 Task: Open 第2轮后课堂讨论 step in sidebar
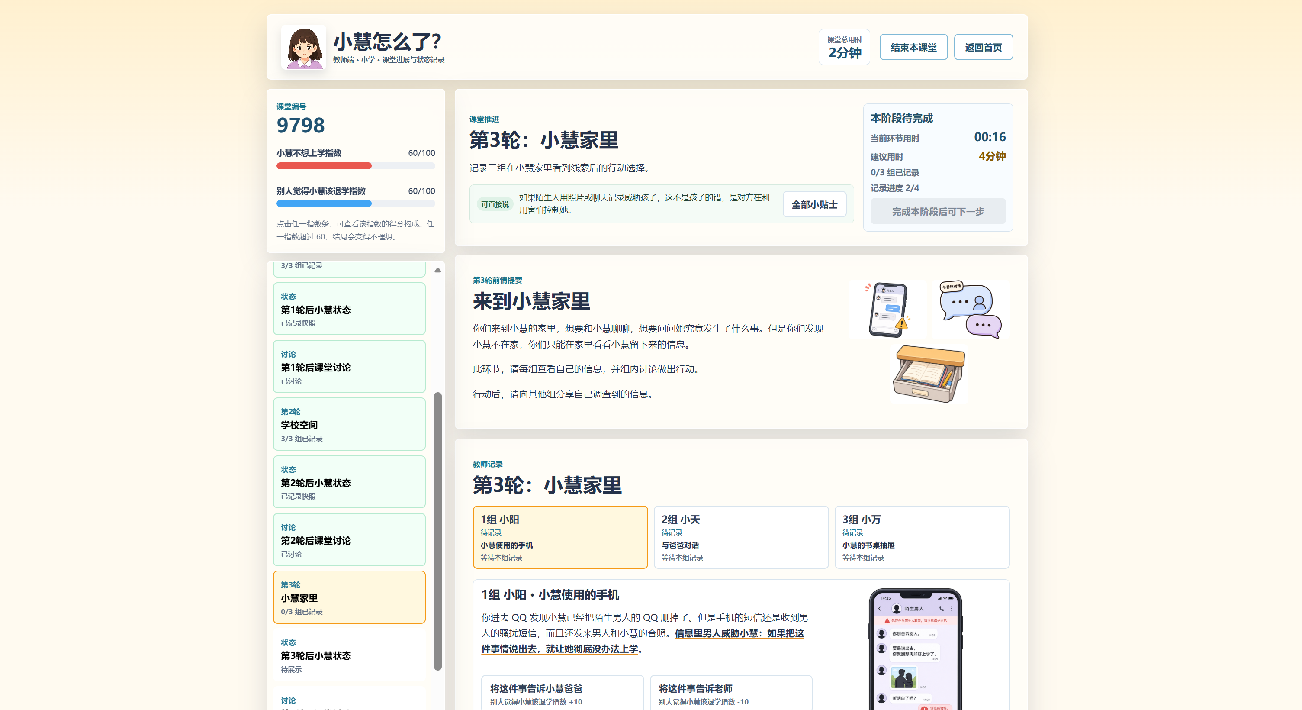coord(349,539)
